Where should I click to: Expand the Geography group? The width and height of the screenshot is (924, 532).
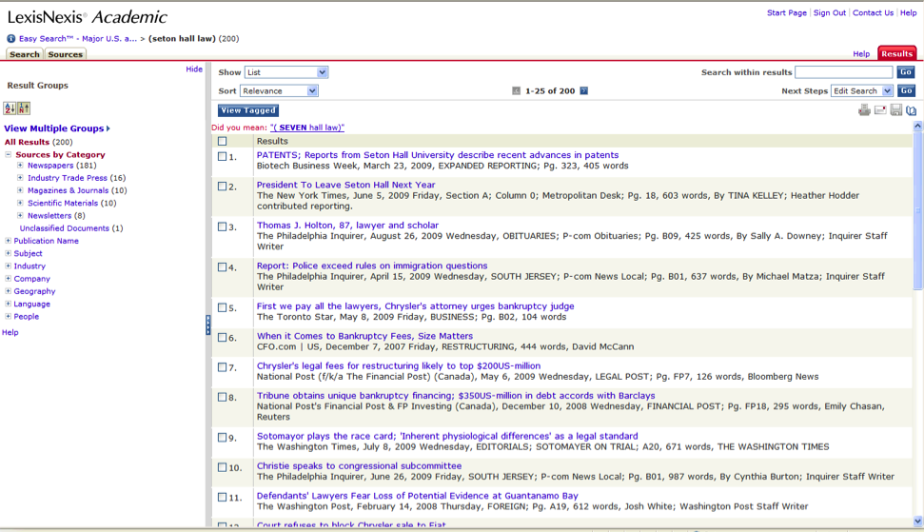(x=9, y=291)
